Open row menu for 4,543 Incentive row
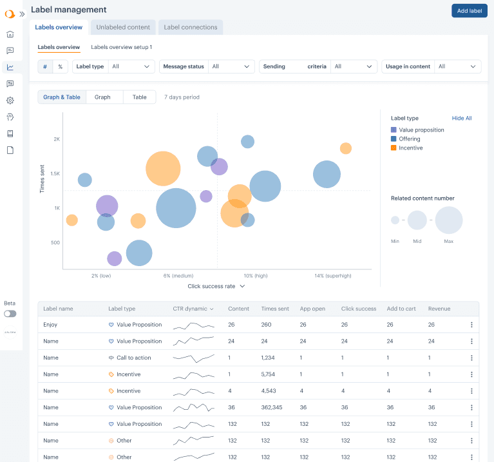The width and height of the screenshot is (494, 462). click(471, 390)
